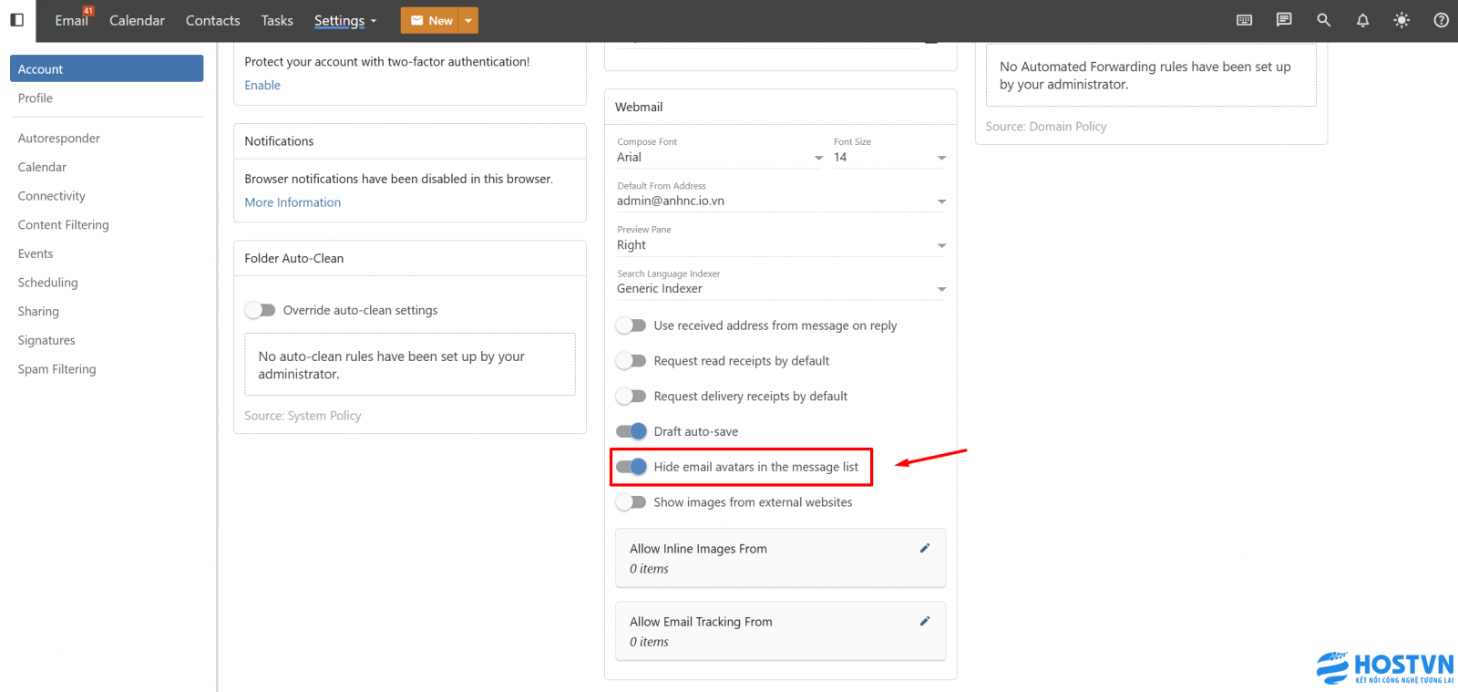Viewport: 1458px width, 692px height.
Task: Edit the Allow Email Tracking From list
Action: tap(924, 621)
